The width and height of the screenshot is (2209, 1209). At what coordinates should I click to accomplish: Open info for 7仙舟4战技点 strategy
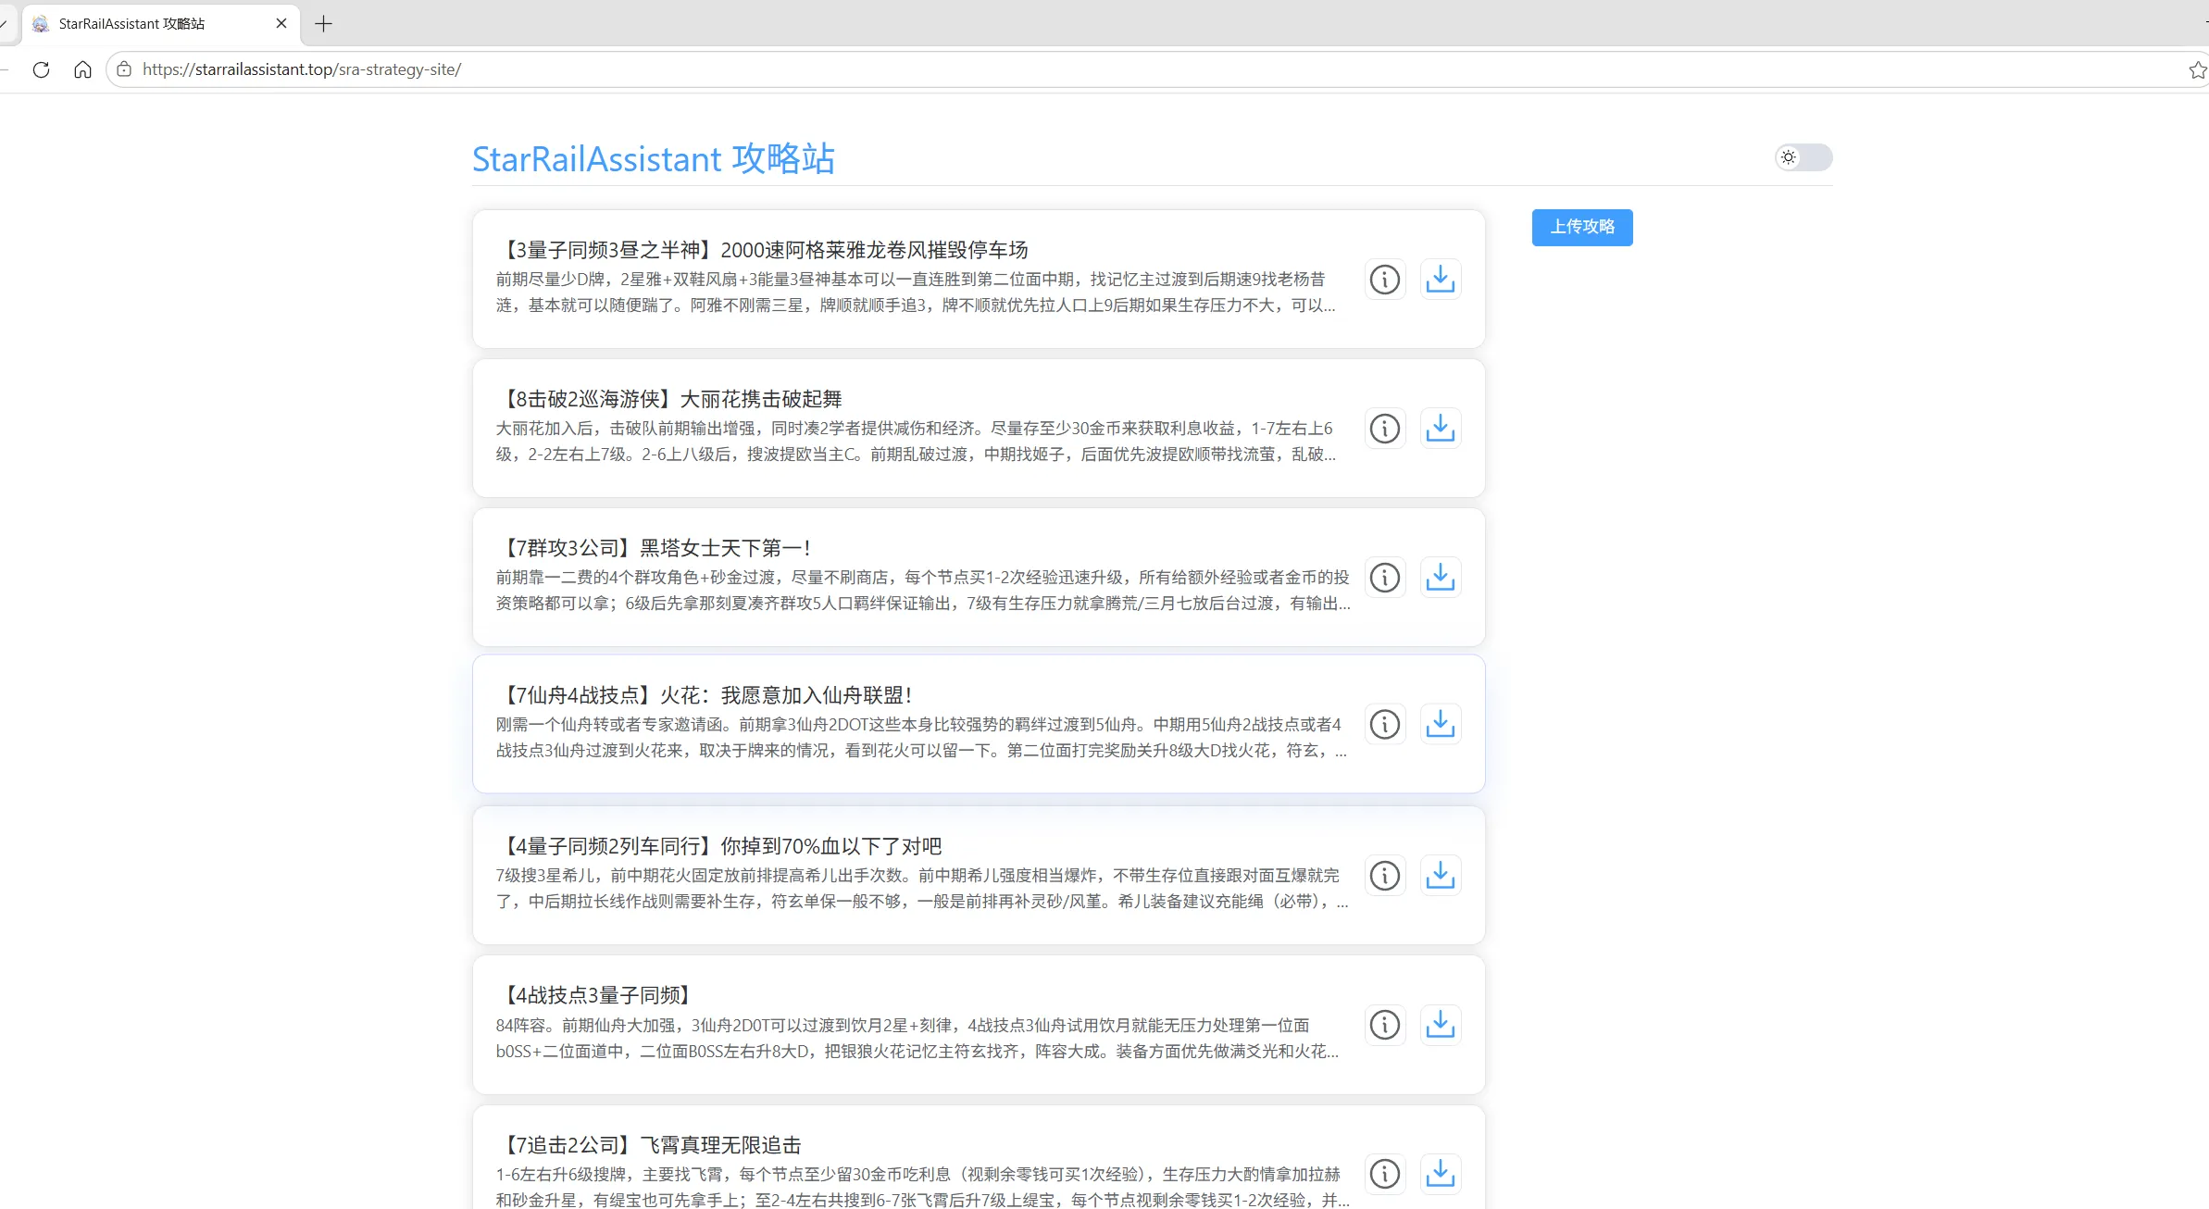point(1385,724)
